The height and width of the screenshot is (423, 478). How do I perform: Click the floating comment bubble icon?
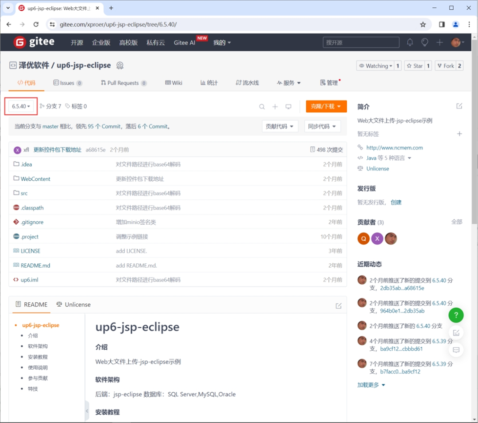pyautogui.click(x=456, y=348)
